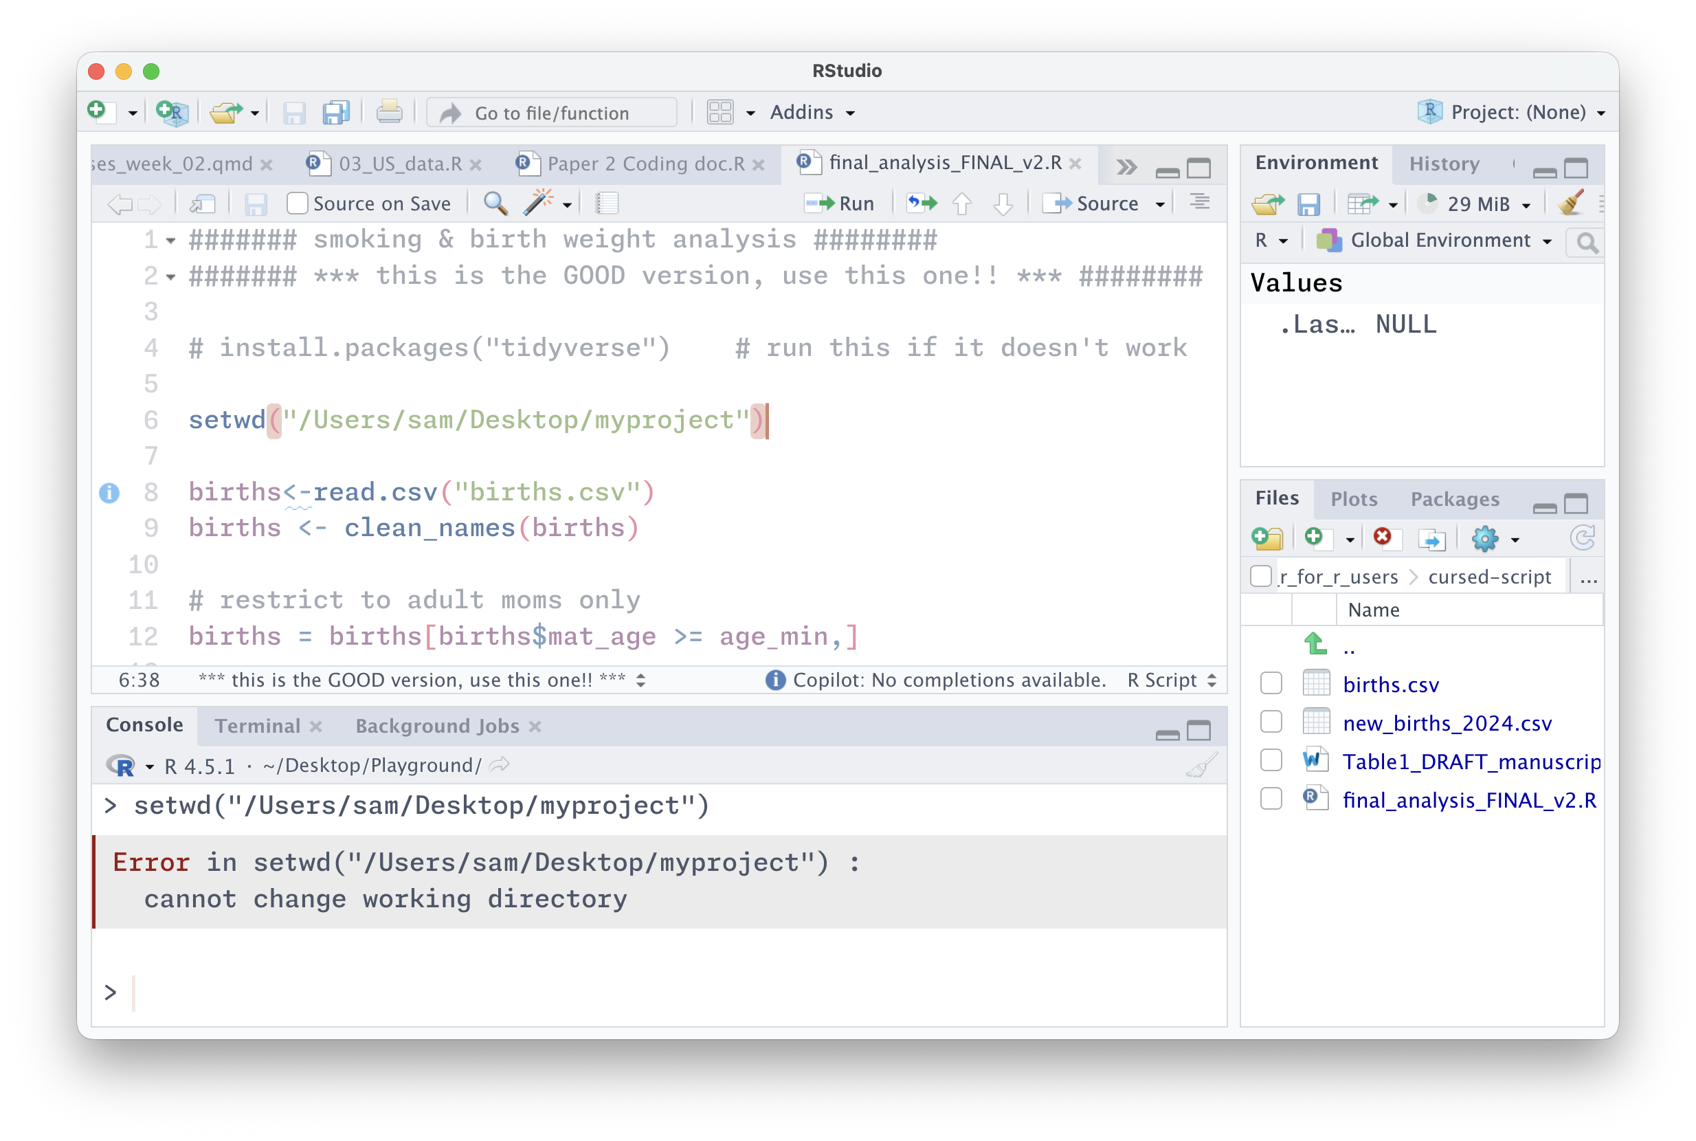Screen dimensions: 1696x1141
Task: Open births.csv file link
Action: [x=1390, y=685]
